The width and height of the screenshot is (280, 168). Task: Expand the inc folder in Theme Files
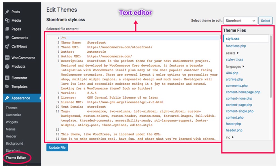pyautogui.click(x=230, y=137)
